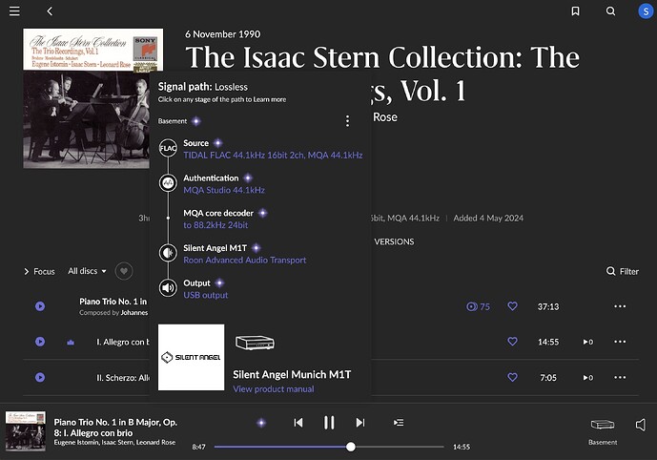
Task: Pause playback
Action: coord(329,423)
